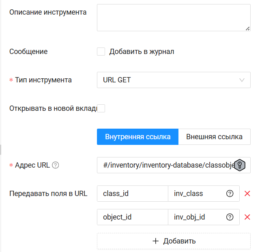Screen dimensions: 262x252
Task: Switch to the Внутренняя ссылка tab
Action: 137,137
